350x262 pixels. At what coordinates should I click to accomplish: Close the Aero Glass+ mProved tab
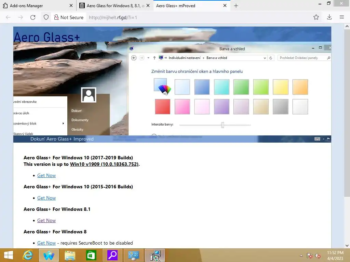click(225, 5)
